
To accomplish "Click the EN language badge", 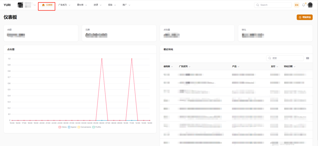I will (297, 5).
